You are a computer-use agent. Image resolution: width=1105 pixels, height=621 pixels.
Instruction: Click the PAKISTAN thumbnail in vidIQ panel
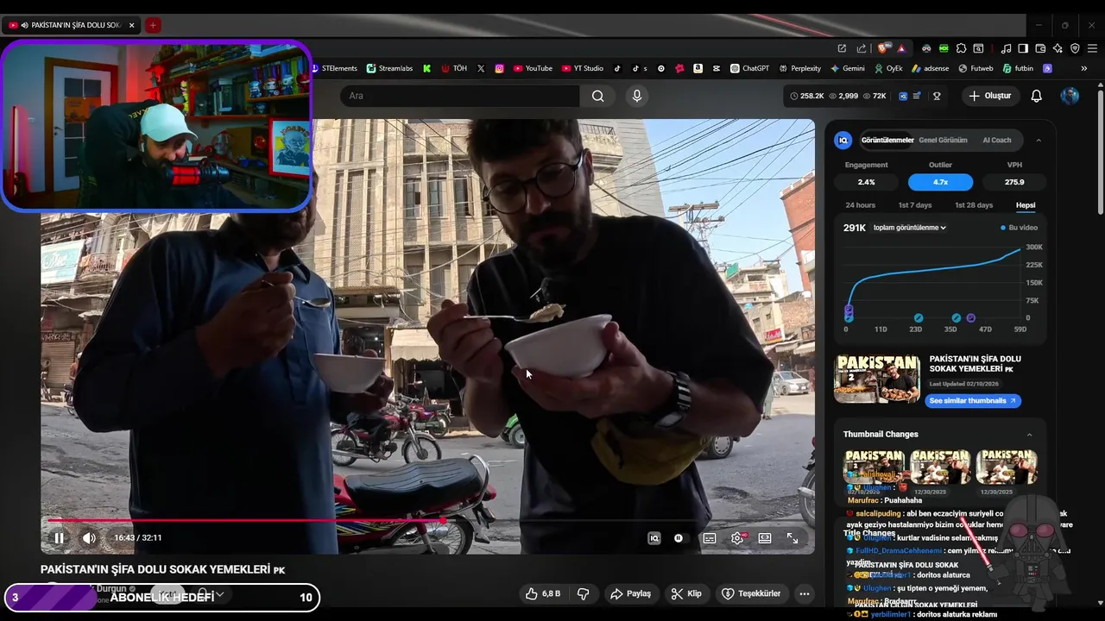click(877, 378)
